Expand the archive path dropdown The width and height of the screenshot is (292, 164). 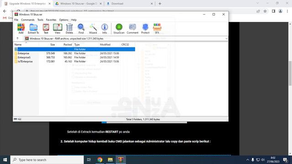click(226, 38)
